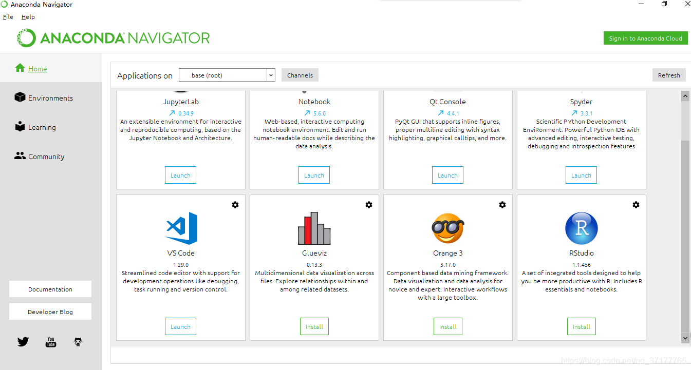Open VS Code tile settings gear
Viewport: 691px width, 370px height.
coord(235,205)
